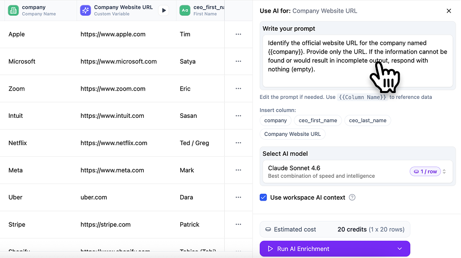Click the ceo_first_name text type icon
Screen dimensions: 461x258
point(185,10)
